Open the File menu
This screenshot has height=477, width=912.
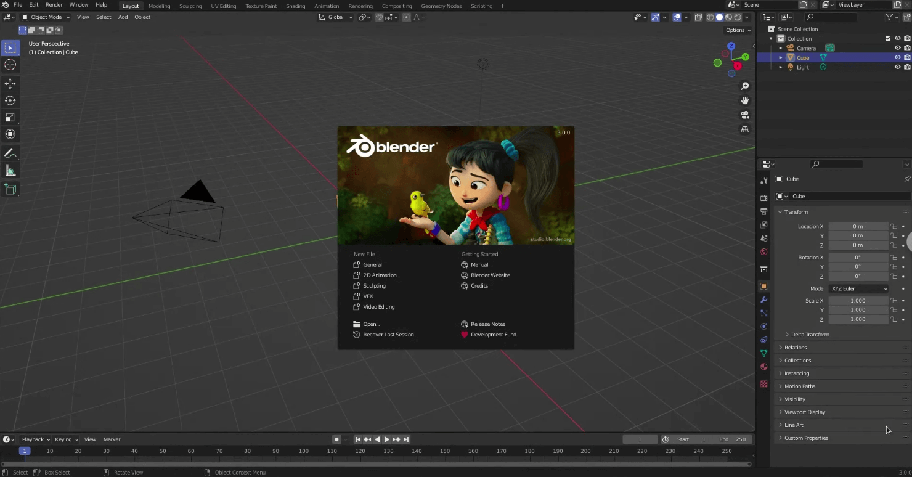(18, 5)
